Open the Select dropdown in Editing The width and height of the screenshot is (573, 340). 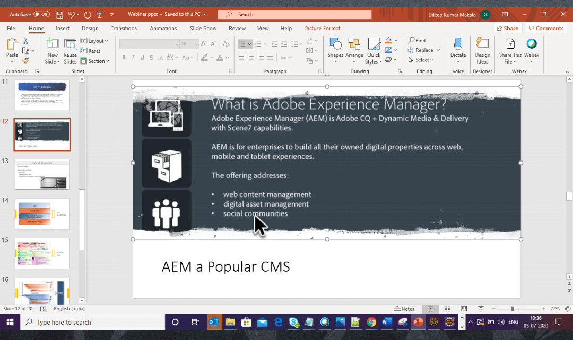click(x=421, y=60)
